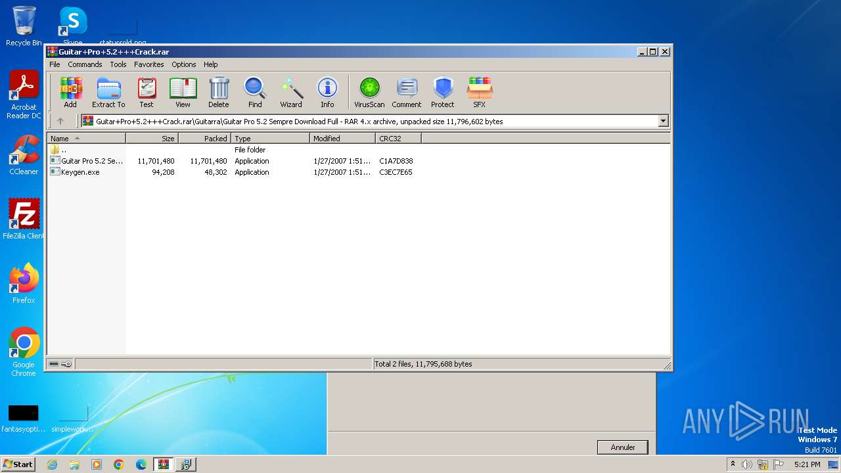Click the status bar total files text
This screenshot has height=473, width=841.
423,364
